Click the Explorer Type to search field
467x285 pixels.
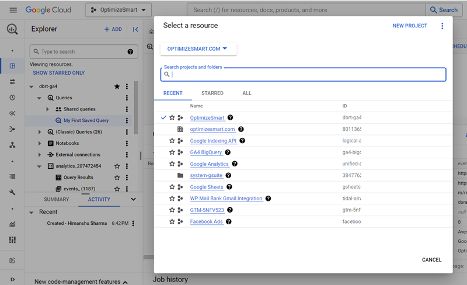pyautogui.click(x=83, y=51)
